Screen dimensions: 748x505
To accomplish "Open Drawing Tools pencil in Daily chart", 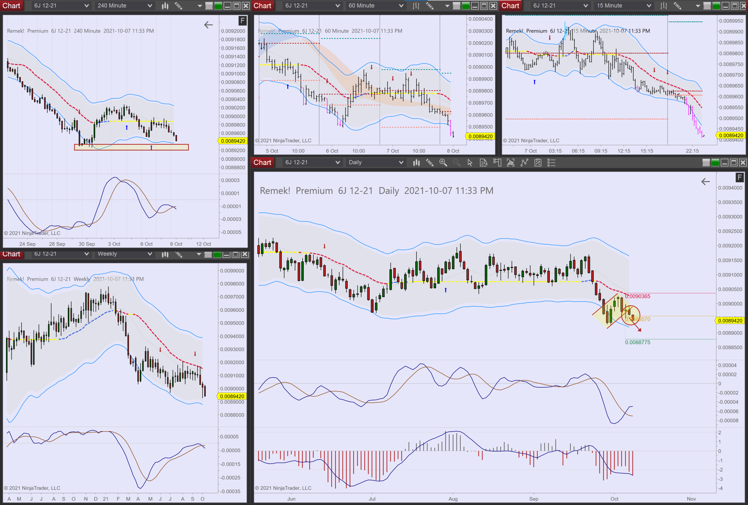I will point(430,163).
